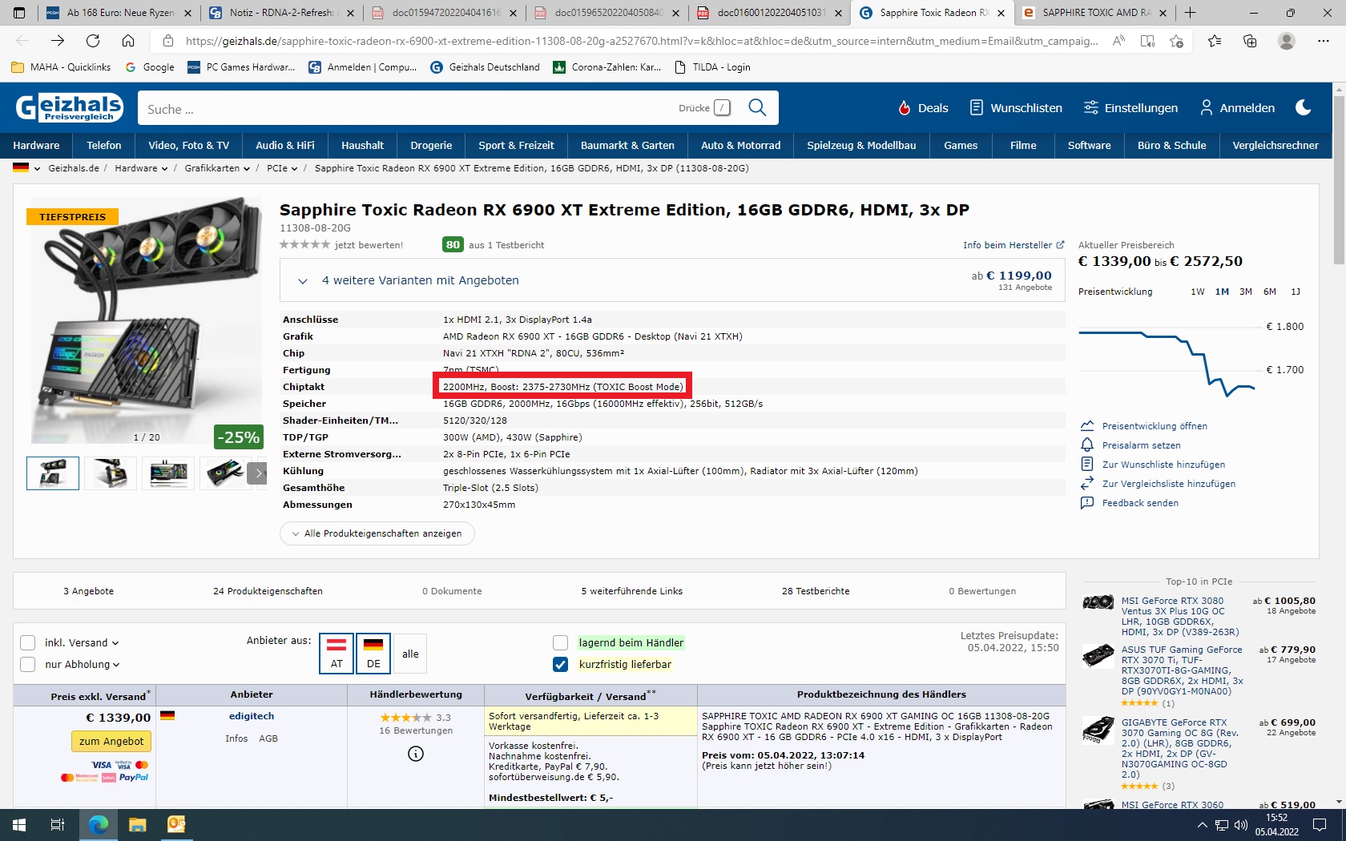Click into the Suche search field
Image resolution: width=1346 pixels, height=841 pixels.
click(x=409, y=108)
